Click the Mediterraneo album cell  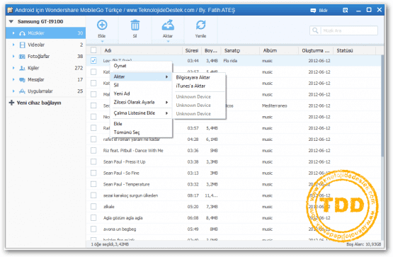275,105
